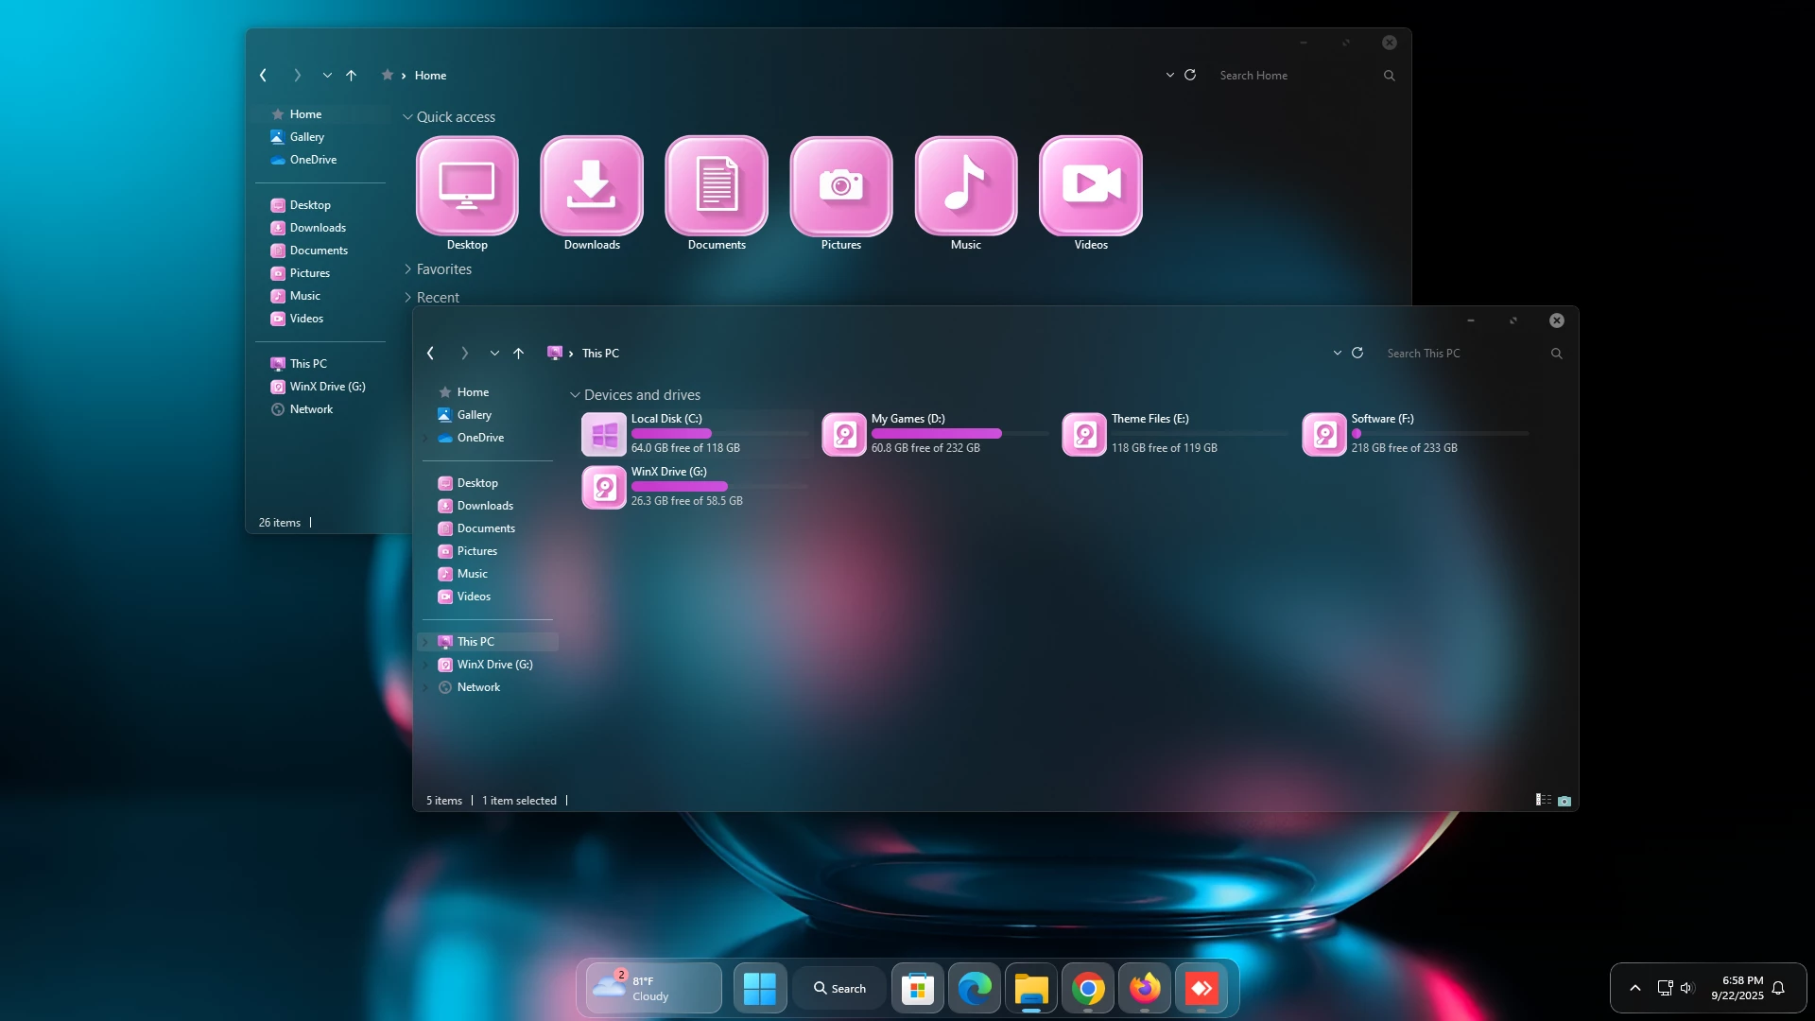Open the Pictures camera folder icon
This screenshot has width=1815, height=1021.
[840, 185]
